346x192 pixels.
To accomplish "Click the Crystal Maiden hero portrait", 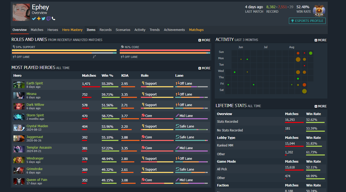I will tap(19, 128).
